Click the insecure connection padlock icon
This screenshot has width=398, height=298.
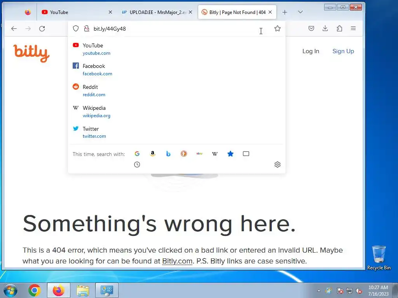(87, 28)
